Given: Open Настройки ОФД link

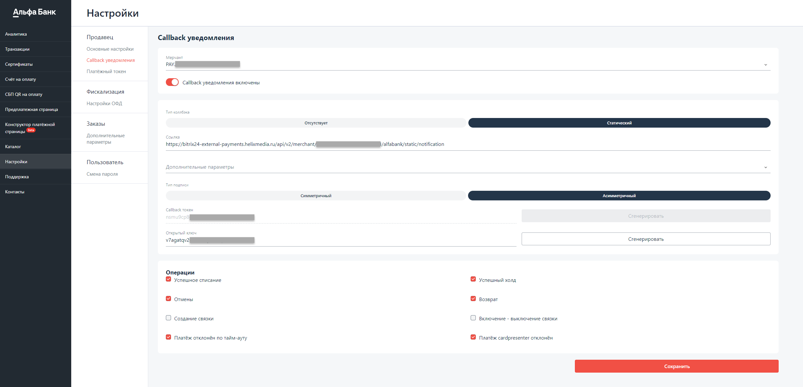Looking at the screenshot, I should (x=104, y=104).
